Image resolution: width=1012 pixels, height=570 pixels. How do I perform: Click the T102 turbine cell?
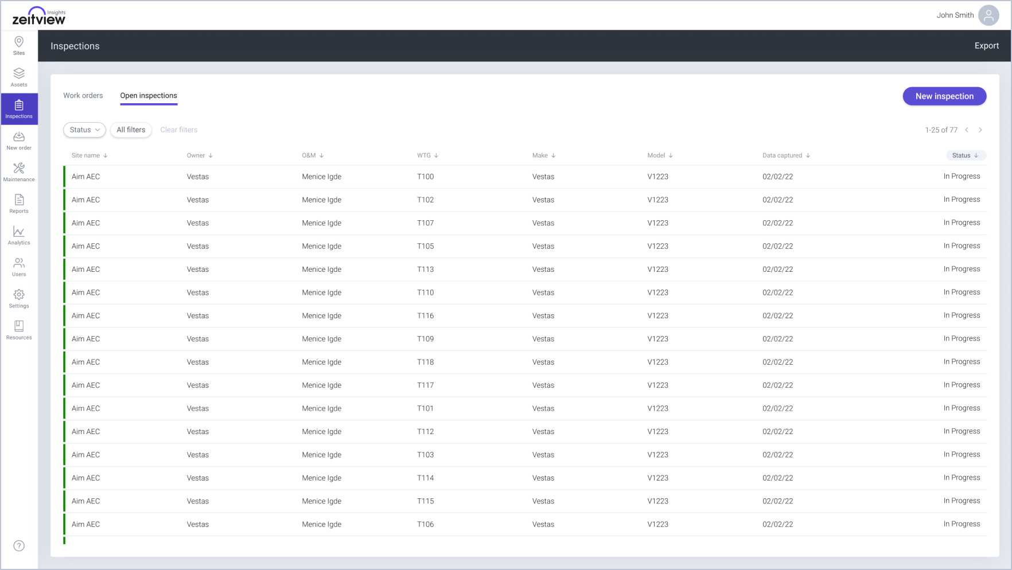[x=425, y=200]
